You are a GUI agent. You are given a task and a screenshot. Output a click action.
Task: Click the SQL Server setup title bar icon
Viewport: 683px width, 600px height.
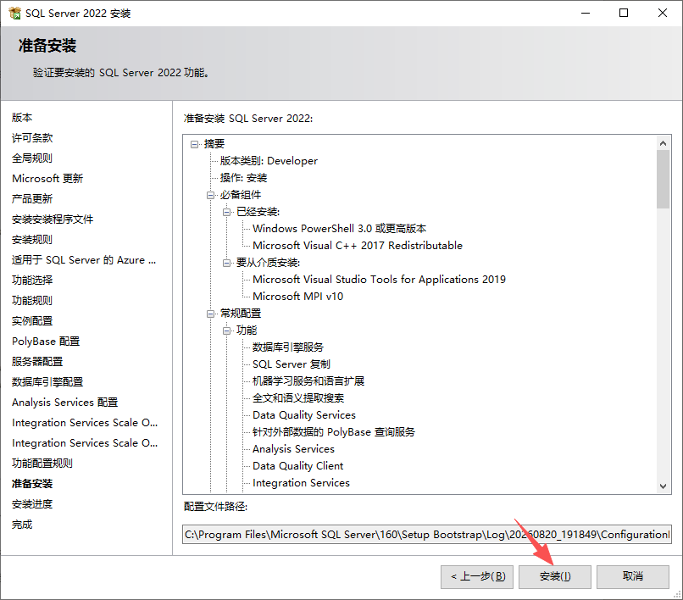[14, 13]
